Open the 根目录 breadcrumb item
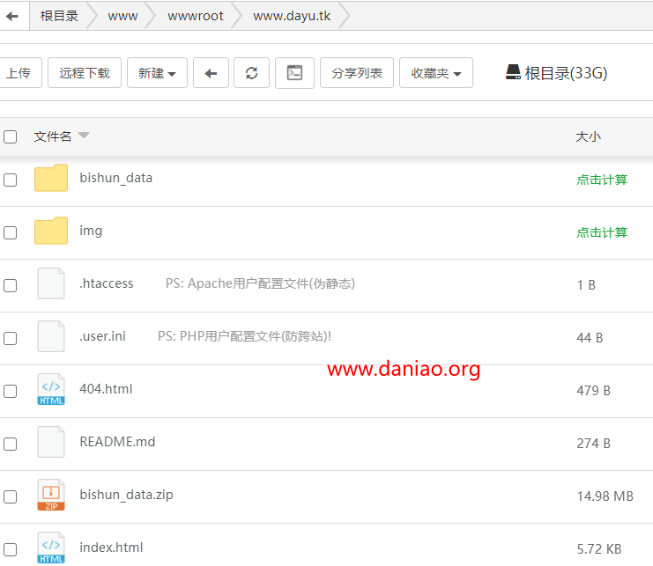The image size is (653, 566). point(59,16)
